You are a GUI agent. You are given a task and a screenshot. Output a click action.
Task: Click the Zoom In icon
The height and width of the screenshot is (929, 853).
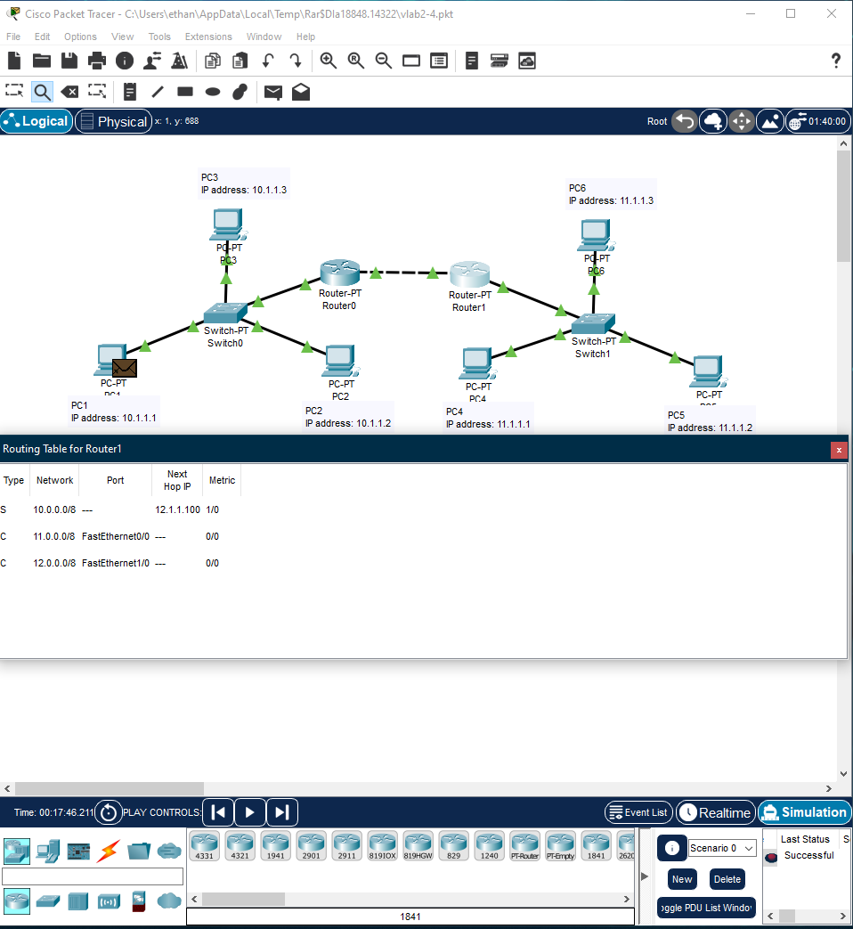tap(329, 61)
